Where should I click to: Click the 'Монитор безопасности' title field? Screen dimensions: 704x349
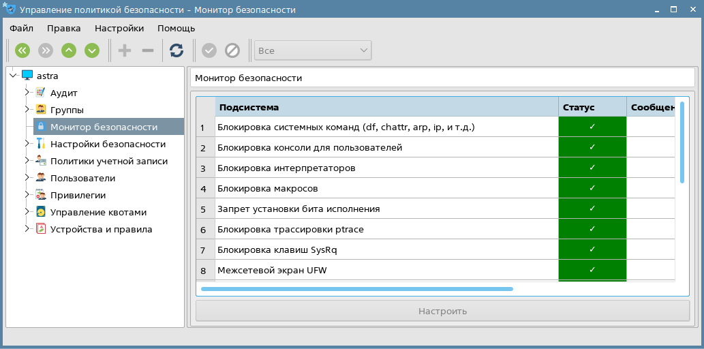click(x=443, y=78)
